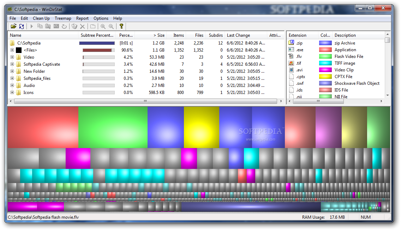Expand the <Files> tree node
The height and width of the screenshot is (230, 401).
12,50
